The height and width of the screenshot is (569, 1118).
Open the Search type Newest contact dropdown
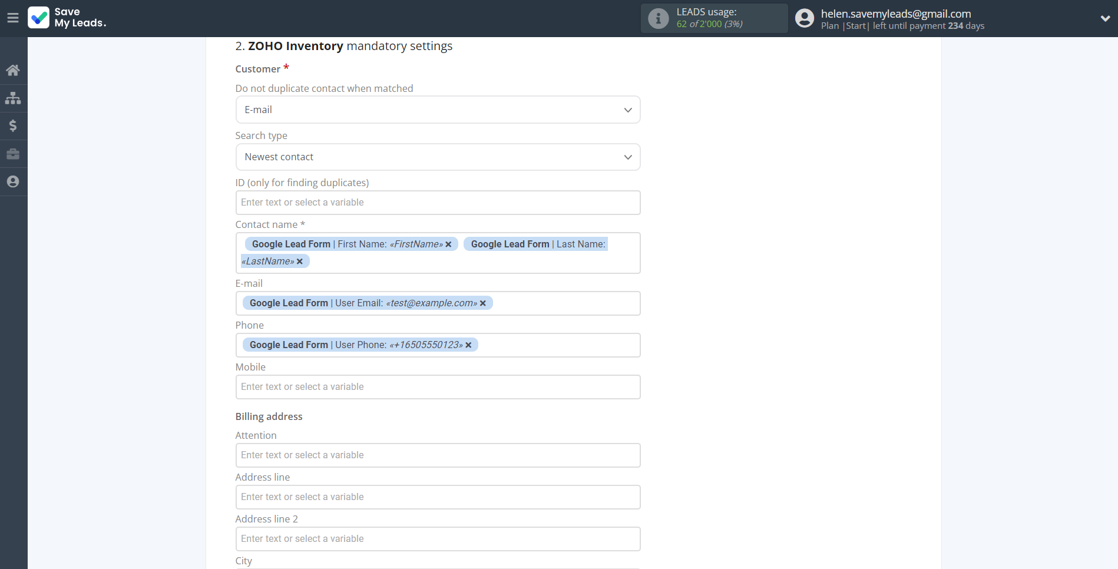point(438,157)
